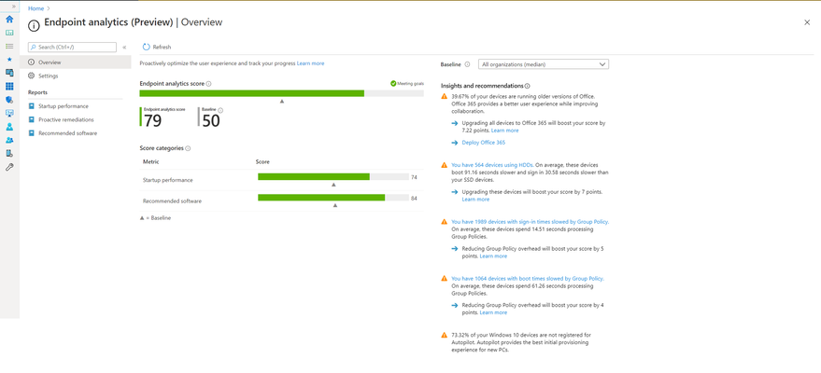Image resolution: width=821 pixels, height=373 pixels.
Task: Refresh the overview data
Action: (157, 47)
